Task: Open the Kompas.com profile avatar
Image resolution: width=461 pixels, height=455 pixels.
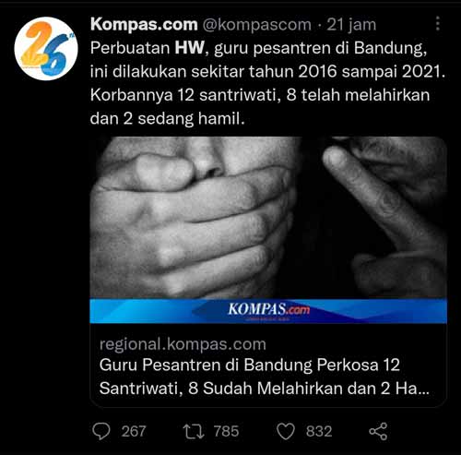Action: tap(46, 48)
